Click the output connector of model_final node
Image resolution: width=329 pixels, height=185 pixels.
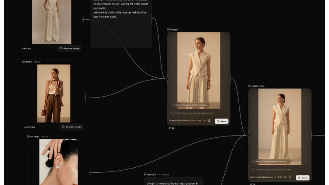[312, 135]
